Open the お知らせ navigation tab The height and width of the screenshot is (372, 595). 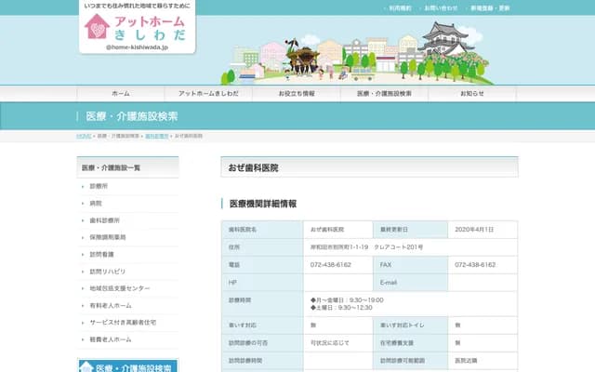pos(473,94)
